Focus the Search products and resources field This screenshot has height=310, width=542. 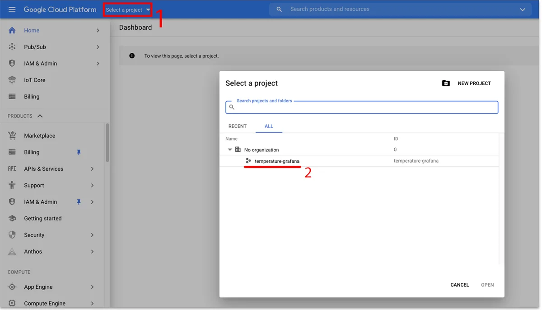400,9
